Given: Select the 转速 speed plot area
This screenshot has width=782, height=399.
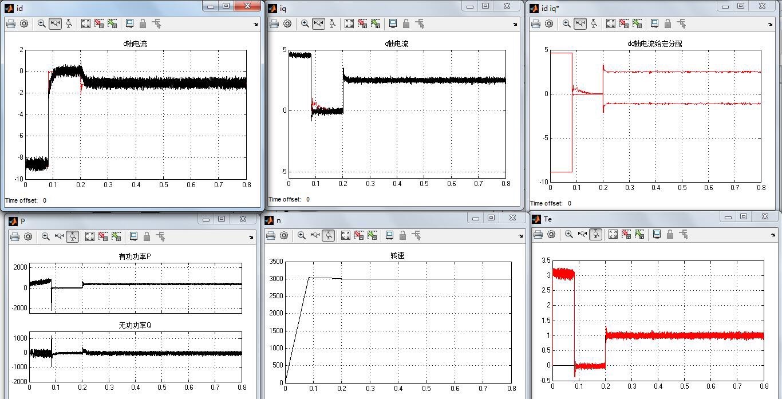Looking at the screenshot, I should click(398, 322).
